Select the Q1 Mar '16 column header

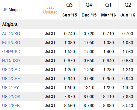pos(109,10)
